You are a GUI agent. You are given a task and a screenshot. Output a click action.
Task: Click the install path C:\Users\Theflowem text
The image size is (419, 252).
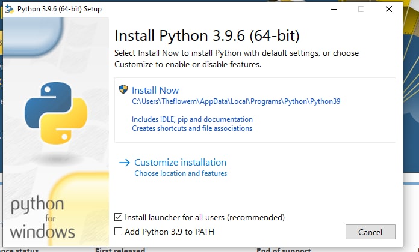pyautogui.click(x=236, y=101)
